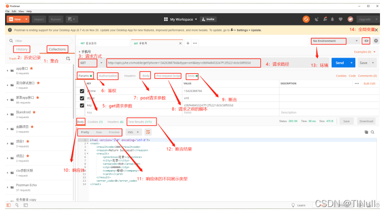Toggle favorite star on 项目1 collection
The image size is (383, 212).
tap(28, 141)
